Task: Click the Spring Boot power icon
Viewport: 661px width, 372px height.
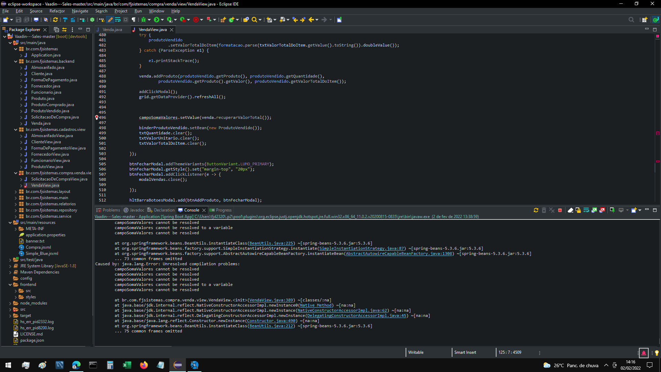Action: pyautogui.click(x=92, y=20)
